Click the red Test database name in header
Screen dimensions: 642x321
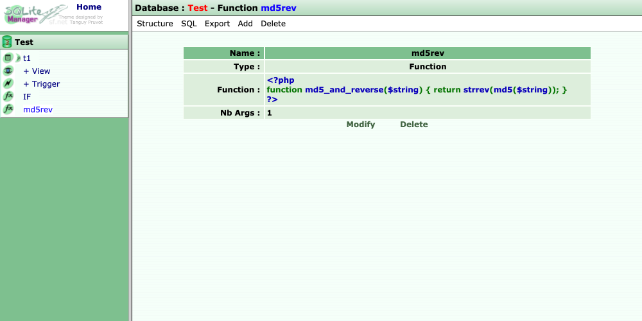(198, 8)
